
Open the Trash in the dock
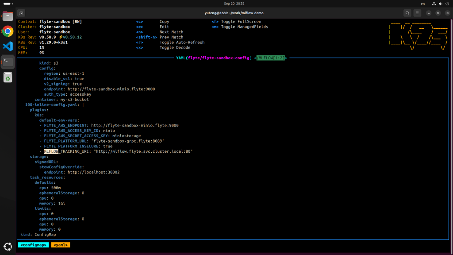pos(8,77)
